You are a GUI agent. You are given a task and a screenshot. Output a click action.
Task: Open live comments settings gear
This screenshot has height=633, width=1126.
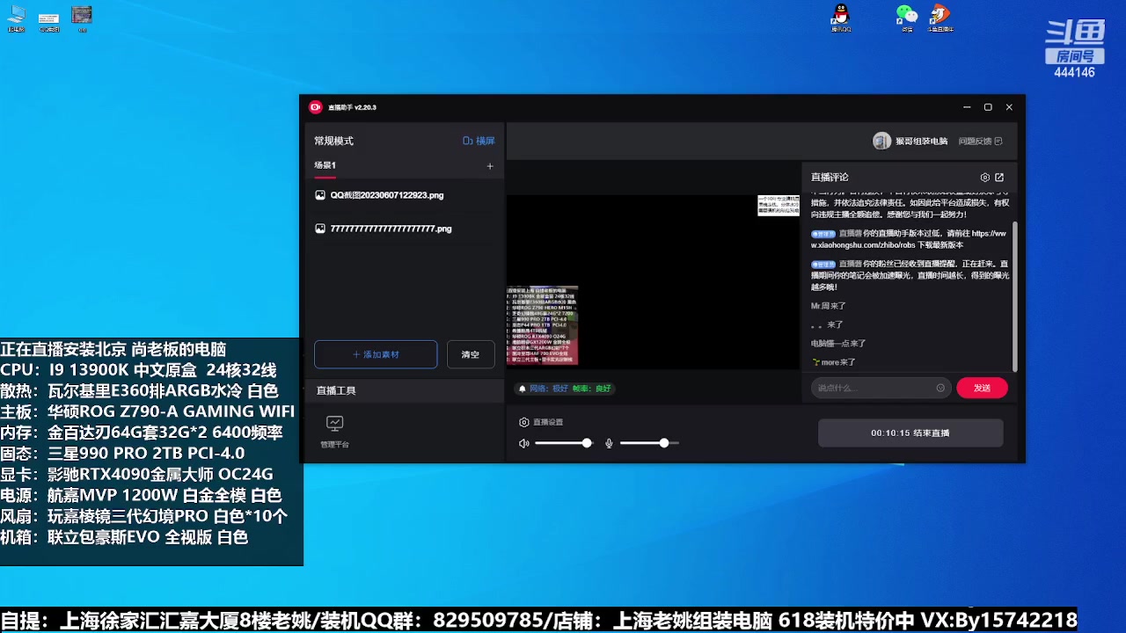pyautogui.click(x=985, y=178)
